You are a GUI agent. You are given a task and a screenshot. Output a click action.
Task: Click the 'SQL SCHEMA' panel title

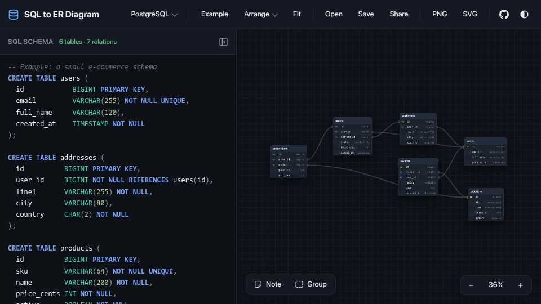30,42
